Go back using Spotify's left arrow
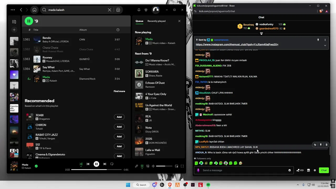336x189 pixels. tap(21, 10)
